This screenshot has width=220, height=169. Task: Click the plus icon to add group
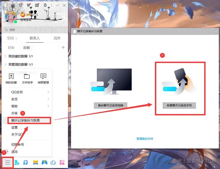click(x=63, y=47)
